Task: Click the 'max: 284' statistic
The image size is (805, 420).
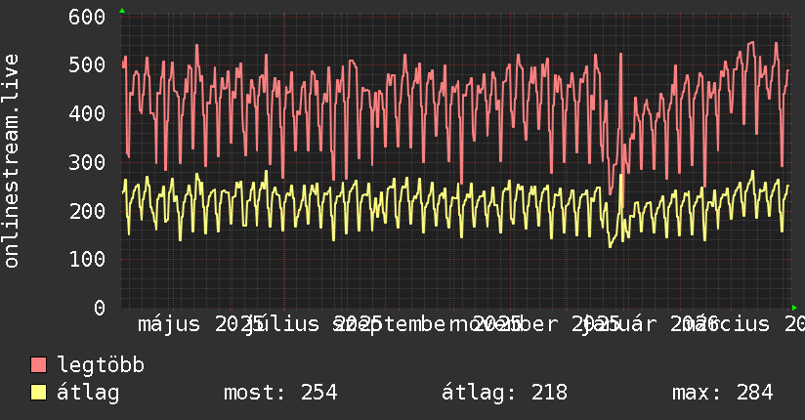Action: (722, 393)
